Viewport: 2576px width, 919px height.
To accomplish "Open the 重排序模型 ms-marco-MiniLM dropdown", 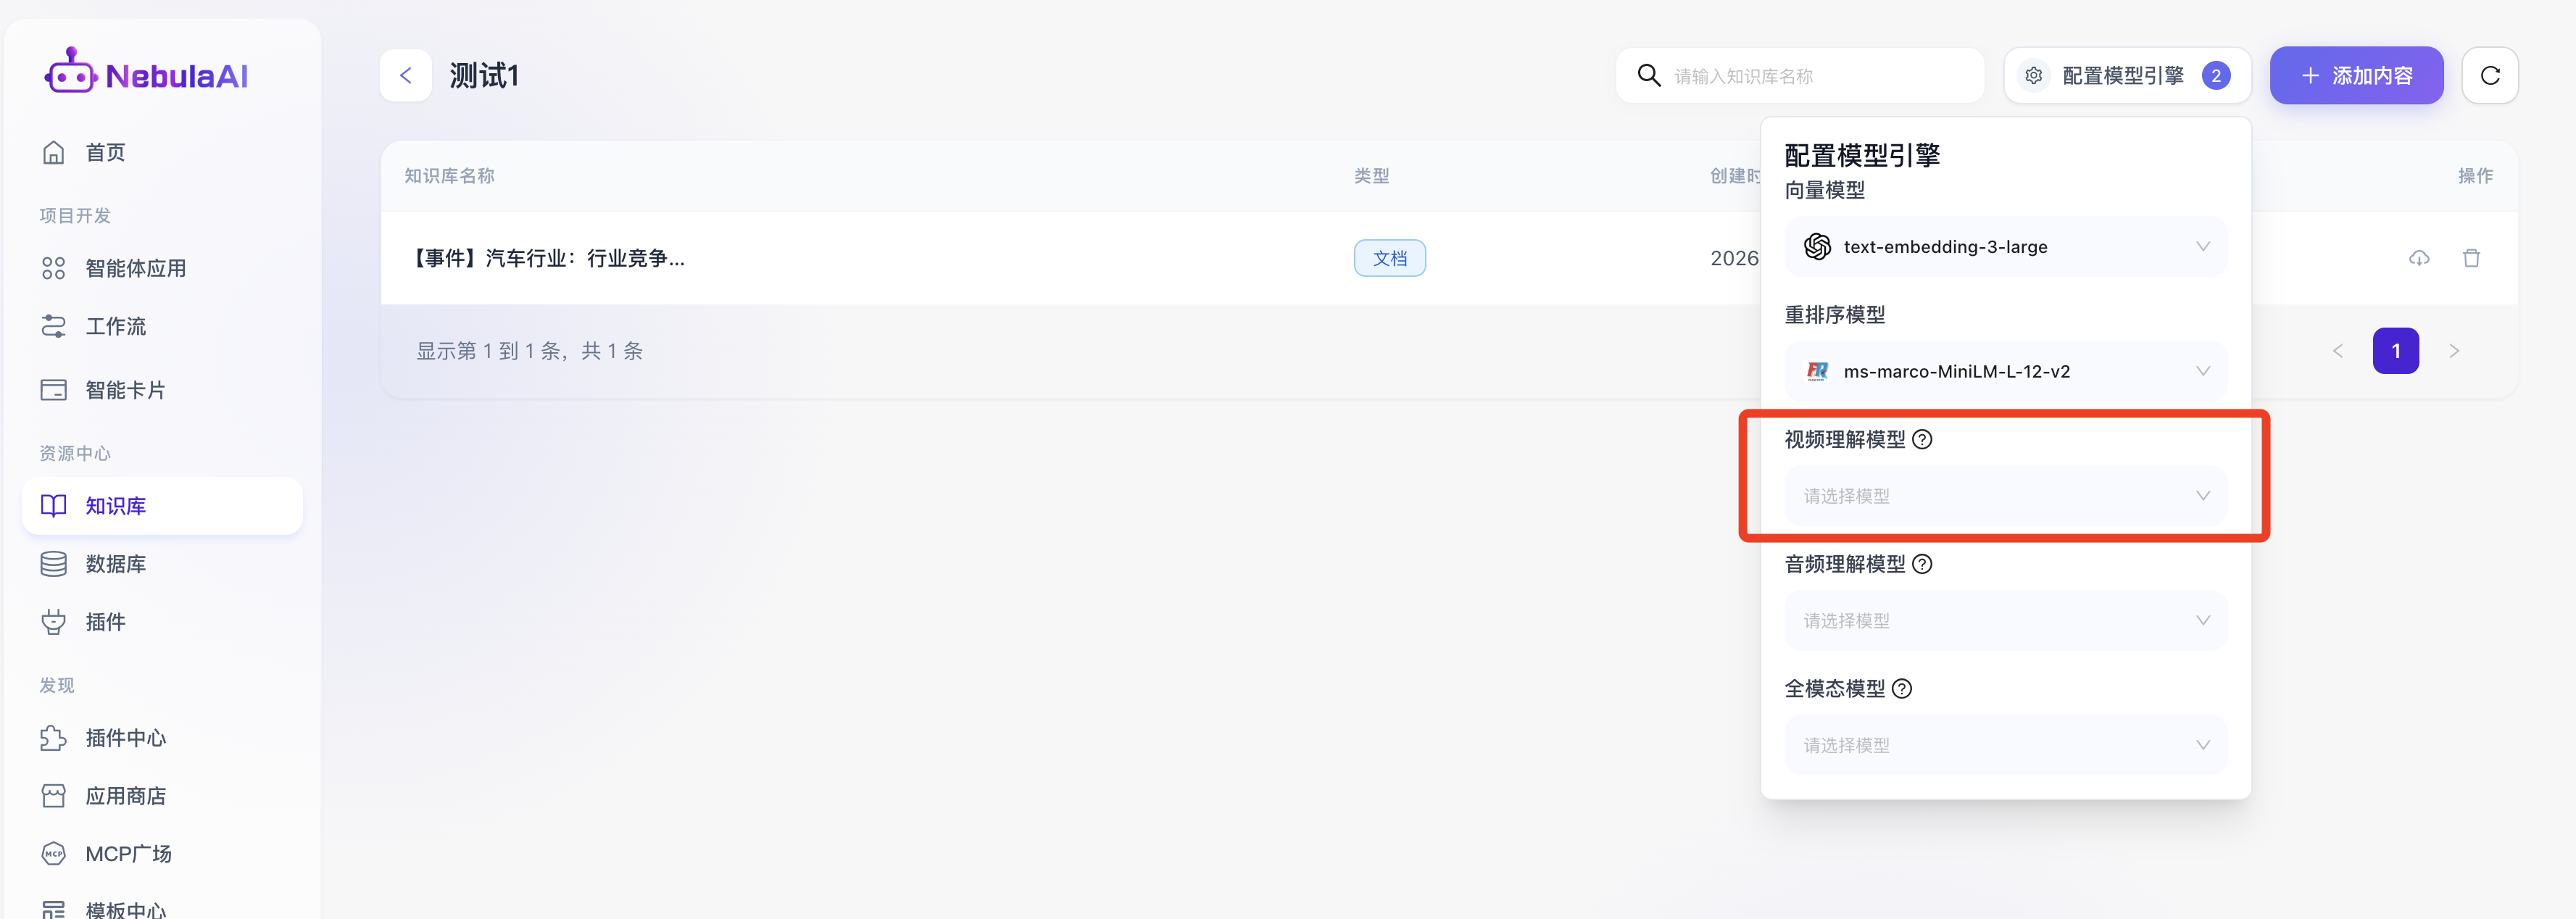I will click(2004, 371).
